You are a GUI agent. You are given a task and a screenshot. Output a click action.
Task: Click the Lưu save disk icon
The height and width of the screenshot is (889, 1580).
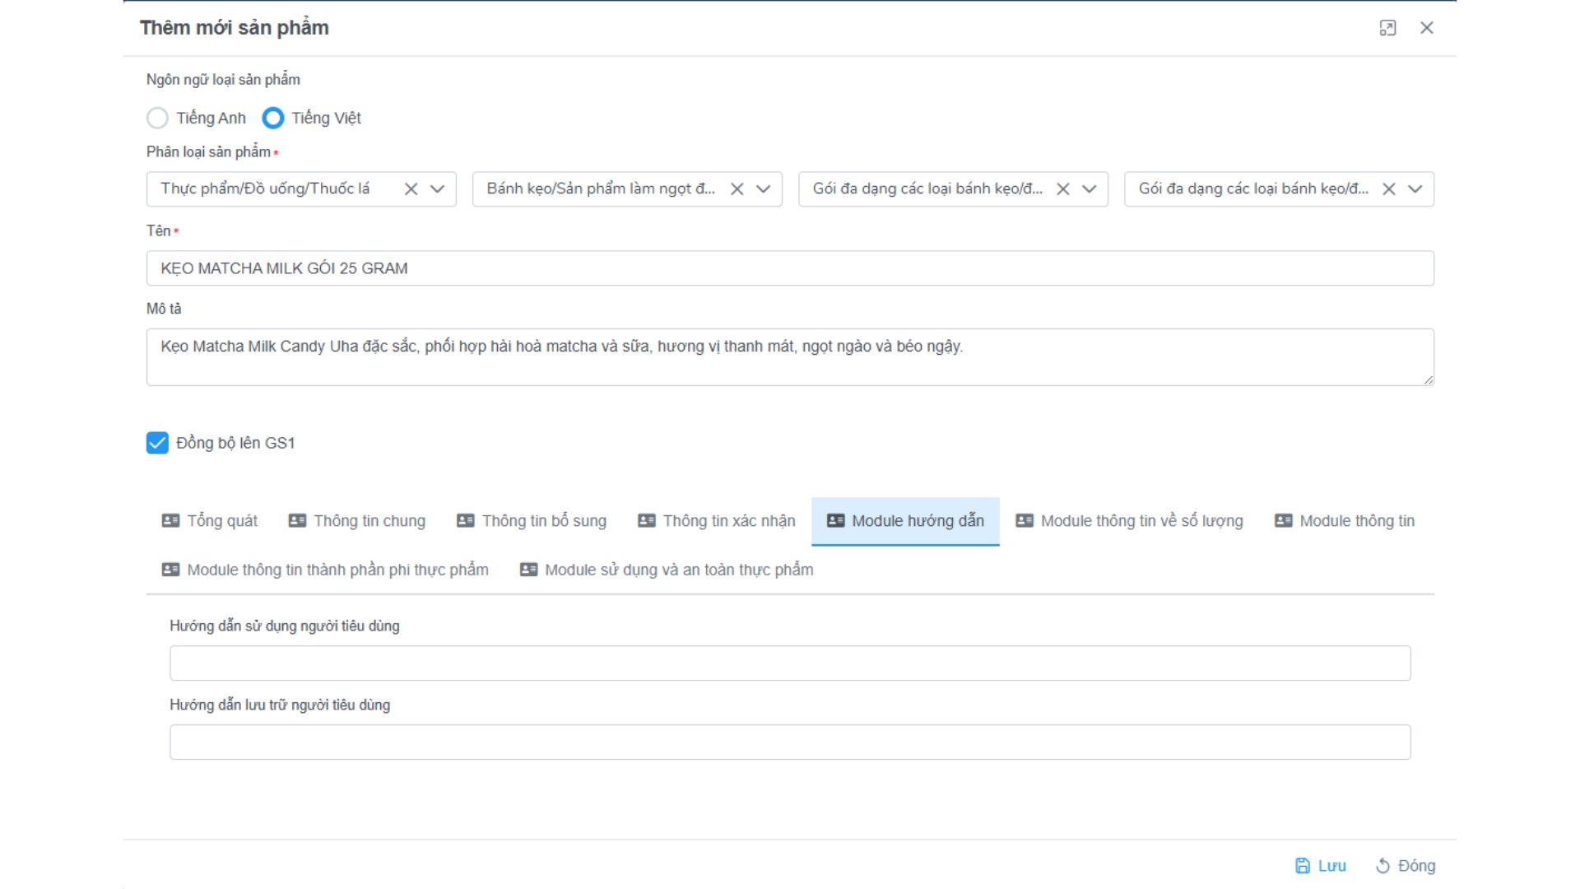1303,865
